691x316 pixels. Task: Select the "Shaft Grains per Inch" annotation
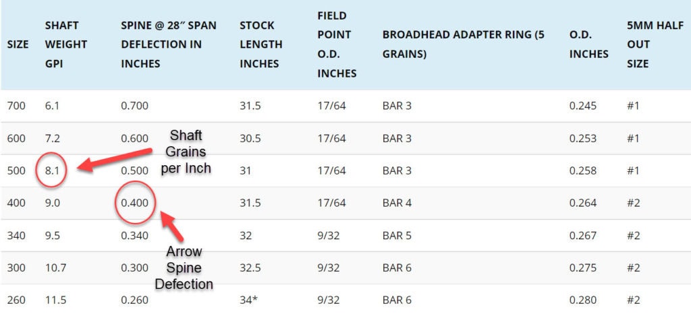click(x=186, y=152)
